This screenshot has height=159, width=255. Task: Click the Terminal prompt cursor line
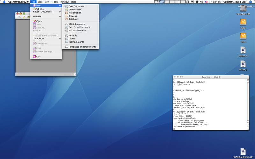point(174,129)
